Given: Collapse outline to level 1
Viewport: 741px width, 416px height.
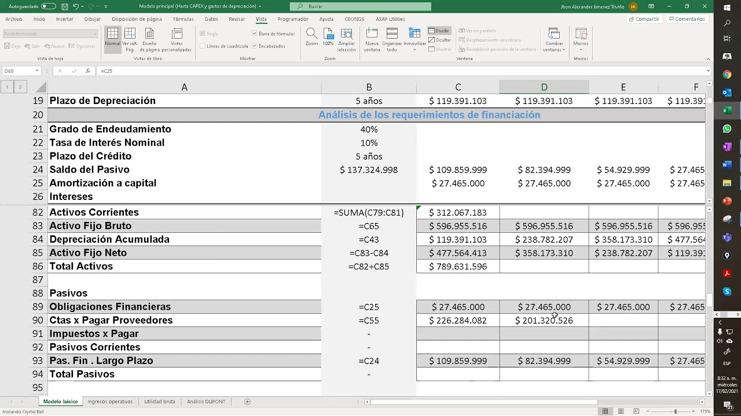Looking at the screenshot, I should click(x=7, y=87).
